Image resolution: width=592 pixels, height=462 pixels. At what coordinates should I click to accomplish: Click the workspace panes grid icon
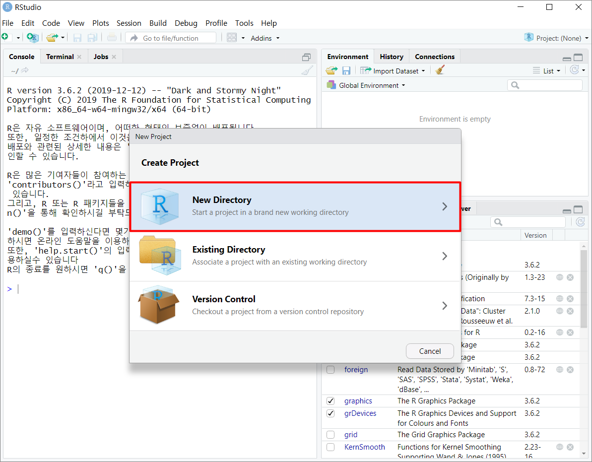(232, 37)
